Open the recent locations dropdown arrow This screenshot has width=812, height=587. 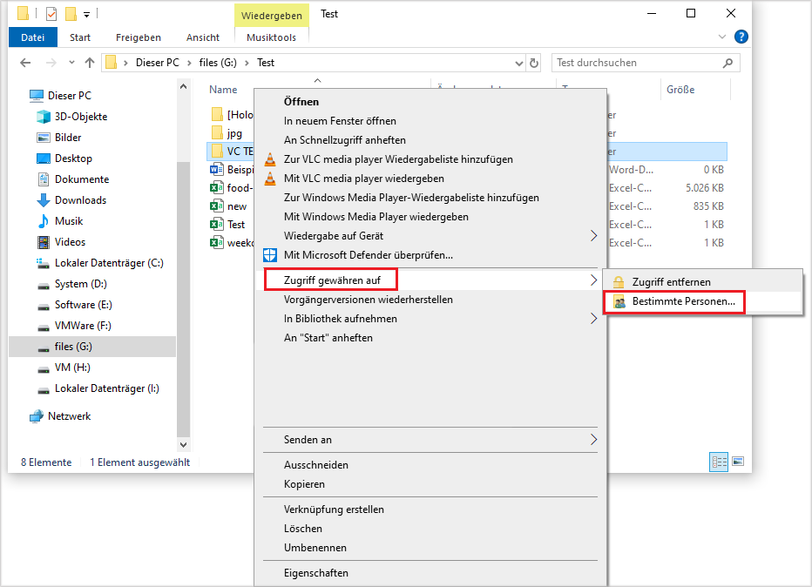tap(71, 63)
